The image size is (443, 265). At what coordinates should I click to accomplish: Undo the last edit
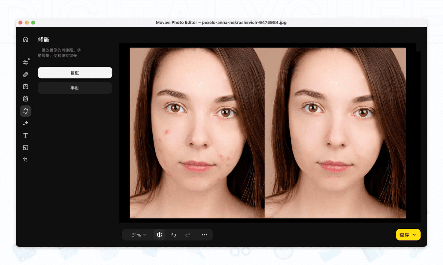(174, 235)
